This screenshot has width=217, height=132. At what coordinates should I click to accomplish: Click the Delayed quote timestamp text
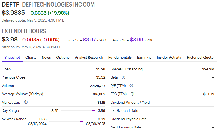click(34, 20)
